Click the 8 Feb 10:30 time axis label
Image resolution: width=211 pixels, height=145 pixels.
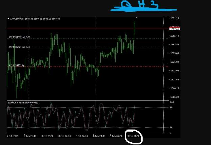[64, 136]
